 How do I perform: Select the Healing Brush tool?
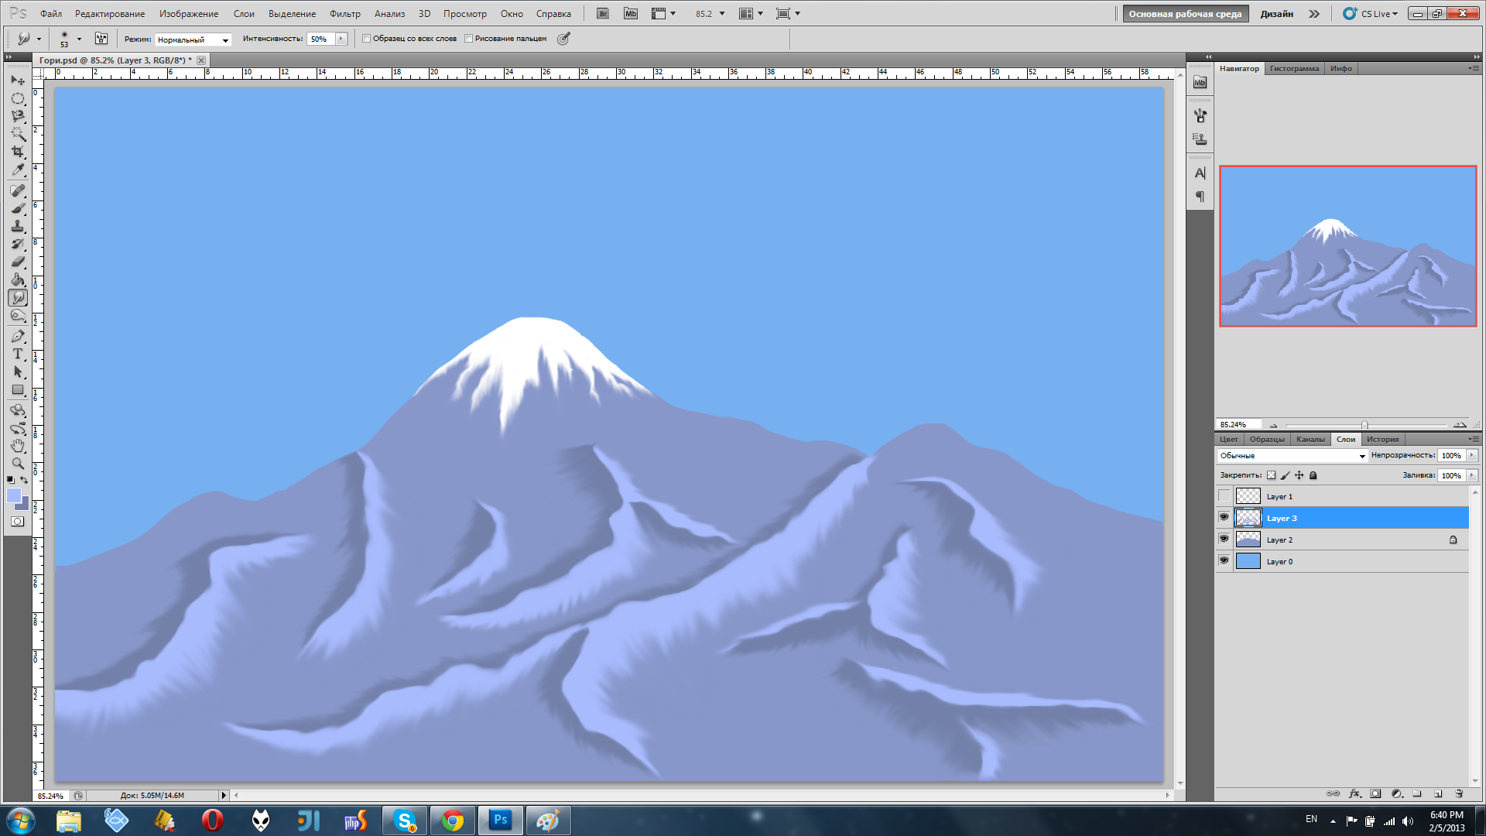tap(18, 190)
